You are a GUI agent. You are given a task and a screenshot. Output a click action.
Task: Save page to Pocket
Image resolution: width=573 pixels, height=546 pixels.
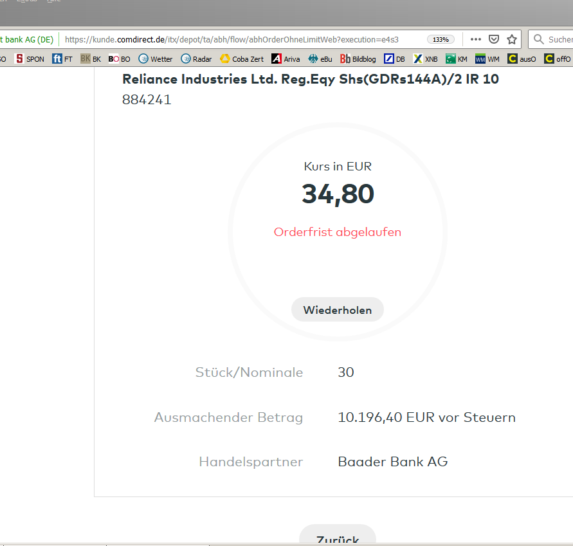[494, 39]
